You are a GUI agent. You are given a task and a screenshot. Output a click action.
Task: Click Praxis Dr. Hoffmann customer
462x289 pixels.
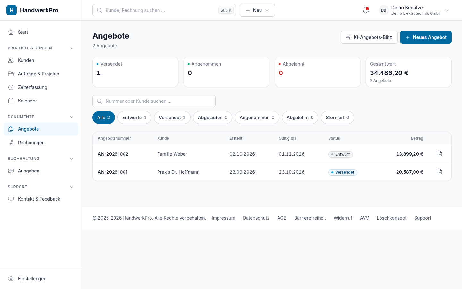(x=178, y=172)
